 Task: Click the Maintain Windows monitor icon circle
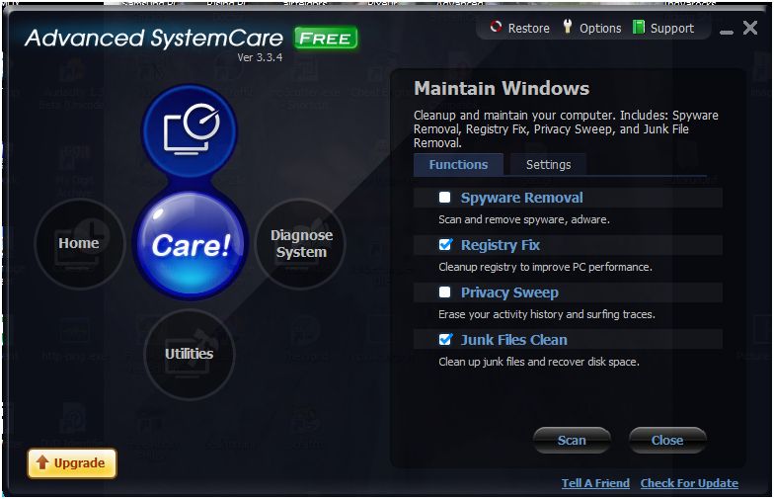(190, 130)
